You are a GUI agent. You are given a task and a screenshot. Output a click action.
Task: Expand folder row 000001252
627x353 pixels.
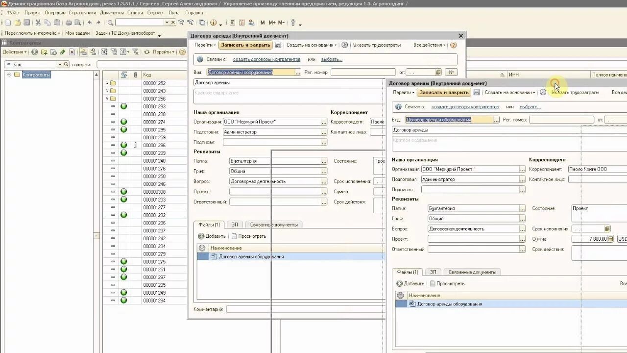tap(107, 83)
